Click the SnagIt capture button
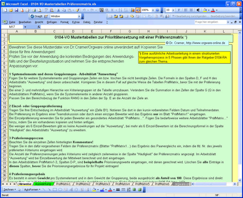The image size is (243, 198). coord(36,16)
